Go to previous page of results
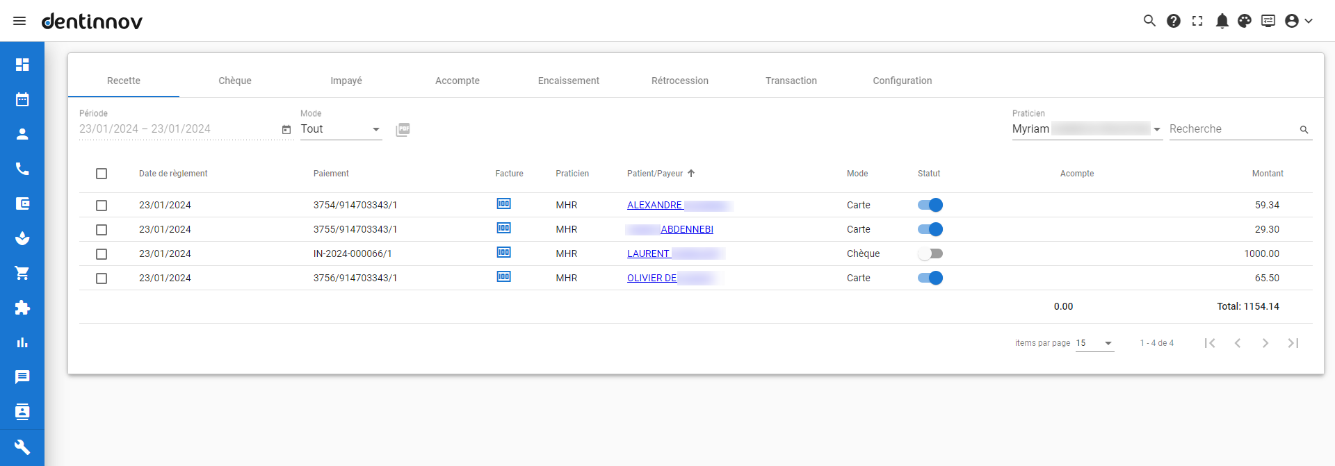The height and width of the screenshot is (466, 1335). pos(1238,343)
